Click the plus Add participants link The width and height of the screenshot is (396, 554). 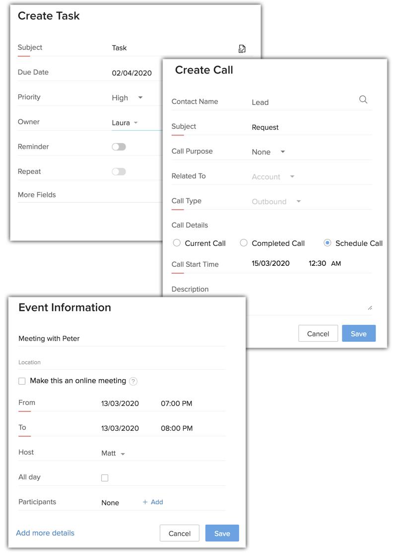coord(153,502)
